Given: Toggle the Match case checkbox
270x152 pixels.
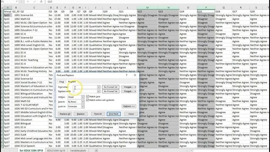Looking at the screenshot, I should click(x=87, y=97).
